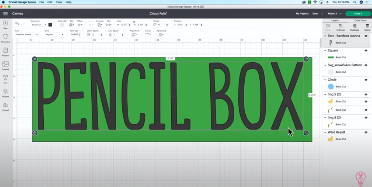Image resolution: width=372 pixels, height=187 pixels.
Task: Click the Redo arrow
Action: point(23,23)
